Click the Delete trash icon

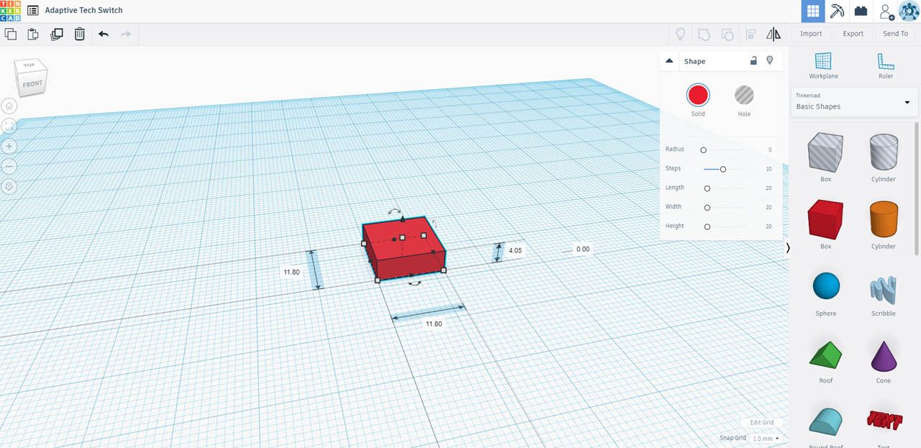[79, 34]
